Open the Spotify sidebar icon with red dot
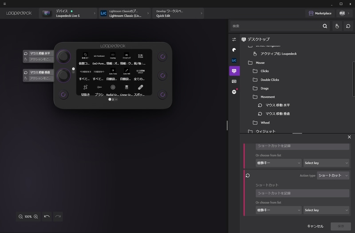The height and width of the screenshot is (233, 355). pos(234,92)
